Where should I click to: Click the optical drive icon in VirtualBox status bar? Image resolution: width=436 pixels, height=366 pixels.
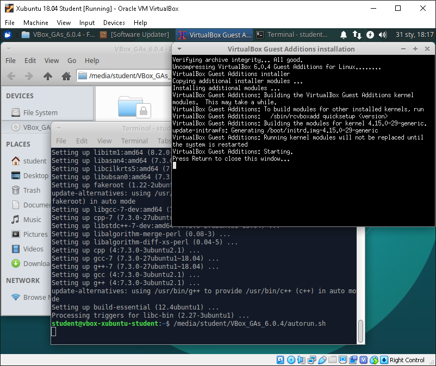[291, 360]
